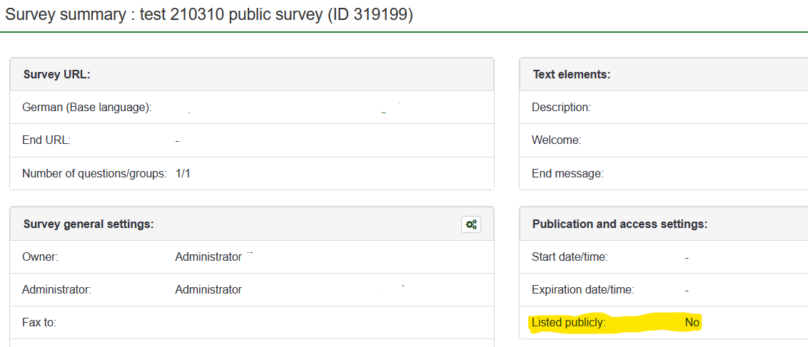The image size is (808, 347).
Task: Click the End URL label
Action: click(x=46, y=140)
